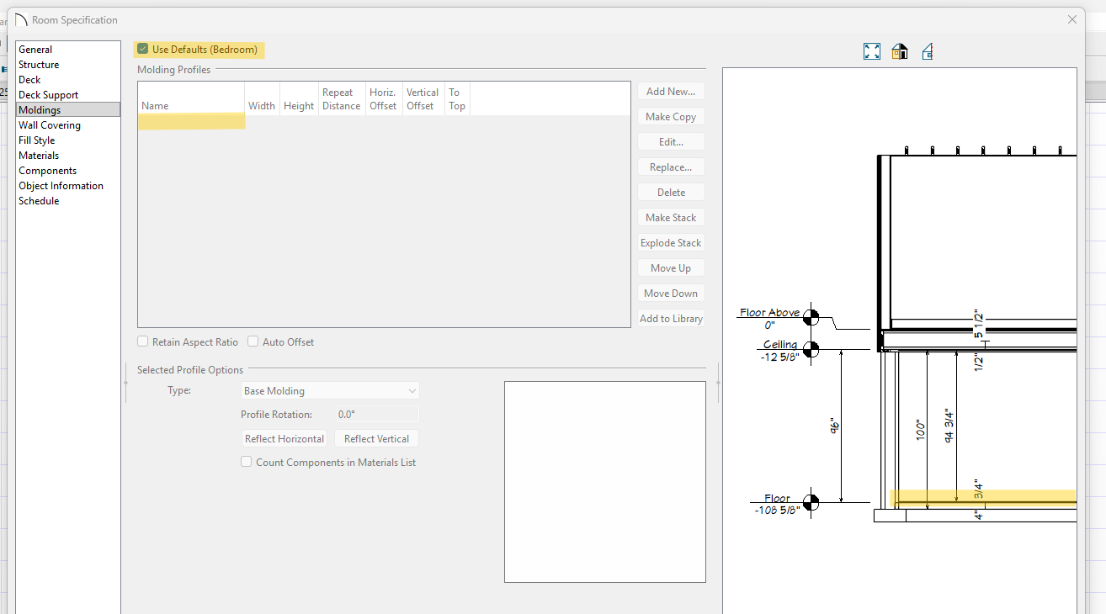Viewport: 1106px width, 614px height.
Task: Click the Add to Library button
Action: tap(671, 319)
